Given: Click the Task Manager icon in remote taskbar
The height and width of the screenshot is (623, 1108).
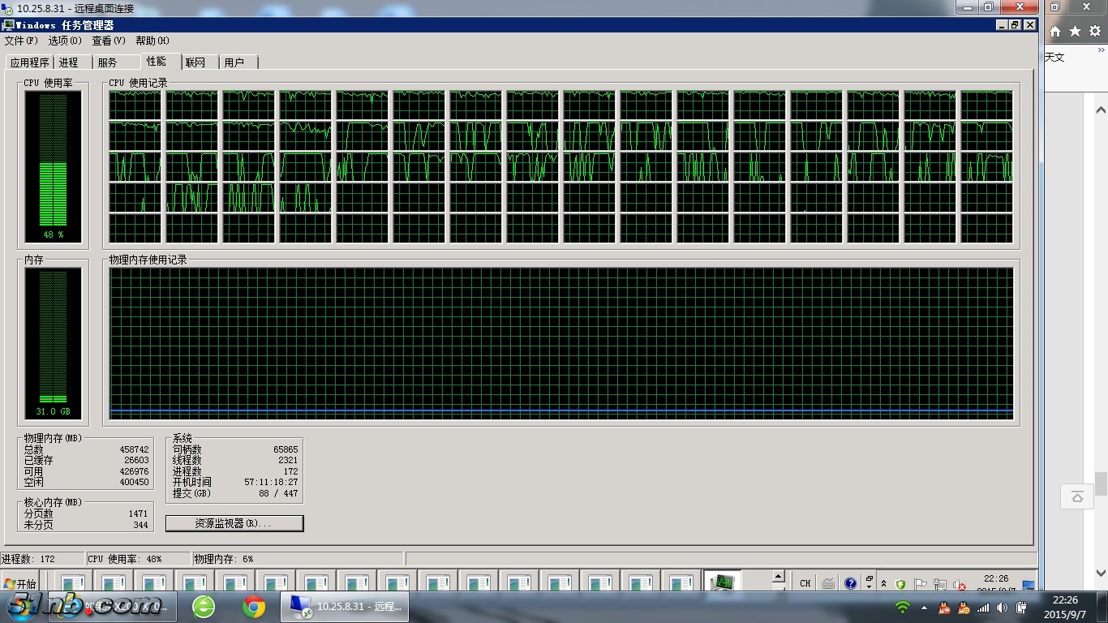Looking at the screenshot, I should point(721,582).
